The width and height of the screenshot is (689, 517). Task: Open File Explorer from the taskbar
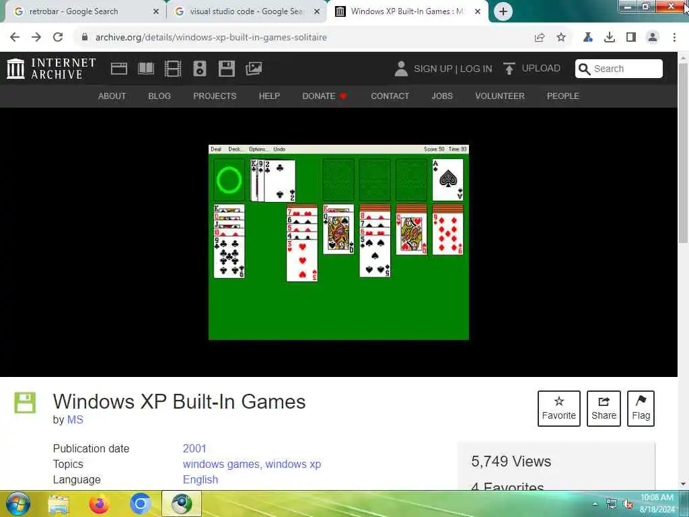(x=59, y=504)
